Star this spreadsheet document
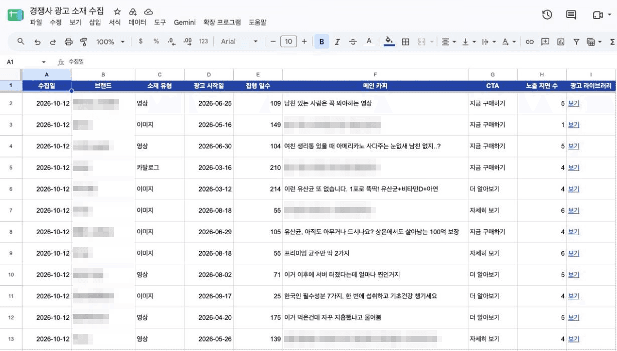 point(117,12)
